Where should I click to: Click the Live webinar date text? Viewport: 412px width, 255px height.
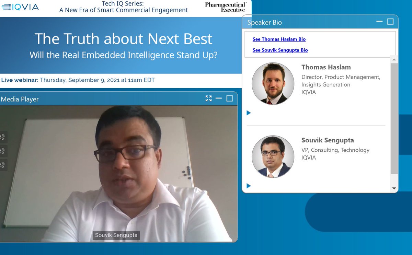click(78, 80)
